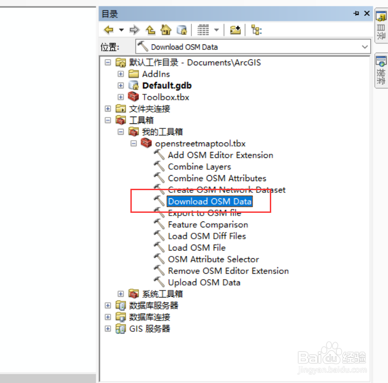Go up one level in Catalog
This screenshot has height=383, width=388.
click(150, 30)
